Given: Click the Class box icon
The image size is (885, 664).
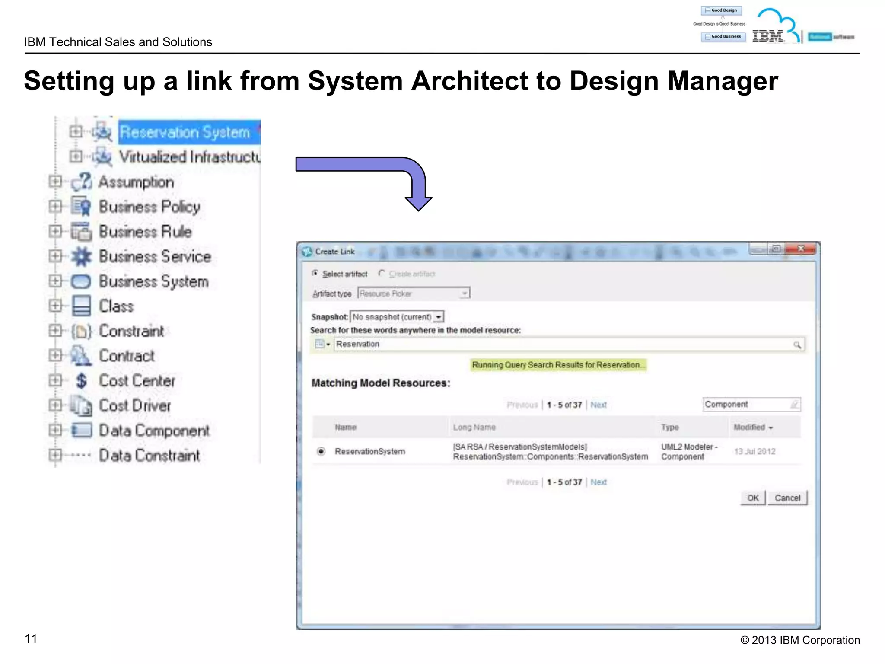Looking at the screenshot, I should point(81,306).
